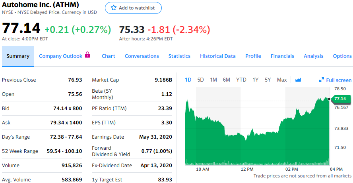Open the Conversations link
This screenshot has height=183, width=353.
pyautogui.click(x=142, y=56)
